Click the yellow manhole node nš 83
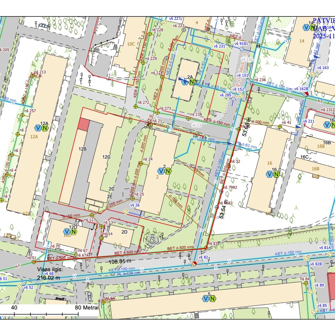The height and width of the screenshot is (335, 335). coord(206,248)
